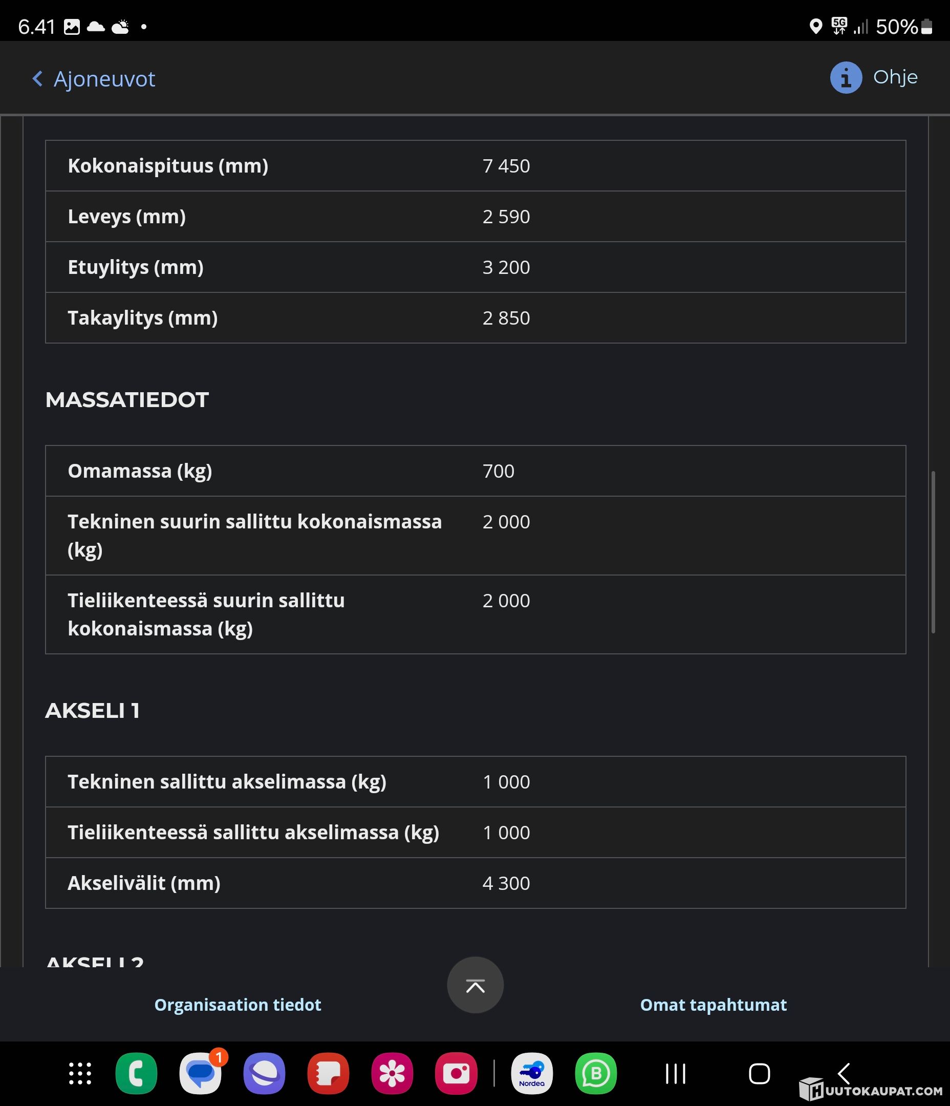950x1106 pixels.
Task: Open the pink Gallery flower app
Action: [x=392, y=1073]
